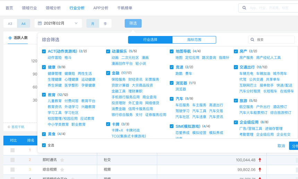This screenshot has height=179, width=298.
Task: Click the 路况查询 sub-industry link
Action: click(209, 57)
